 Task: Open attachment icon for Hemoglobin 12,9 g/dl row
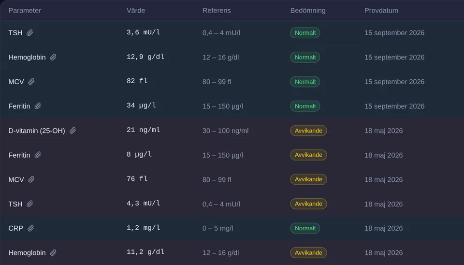pos(53,57)
